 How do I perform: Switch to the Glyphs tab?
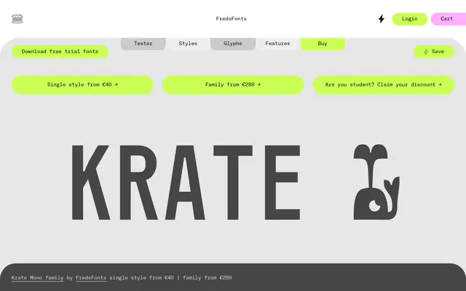pos(233,44)
